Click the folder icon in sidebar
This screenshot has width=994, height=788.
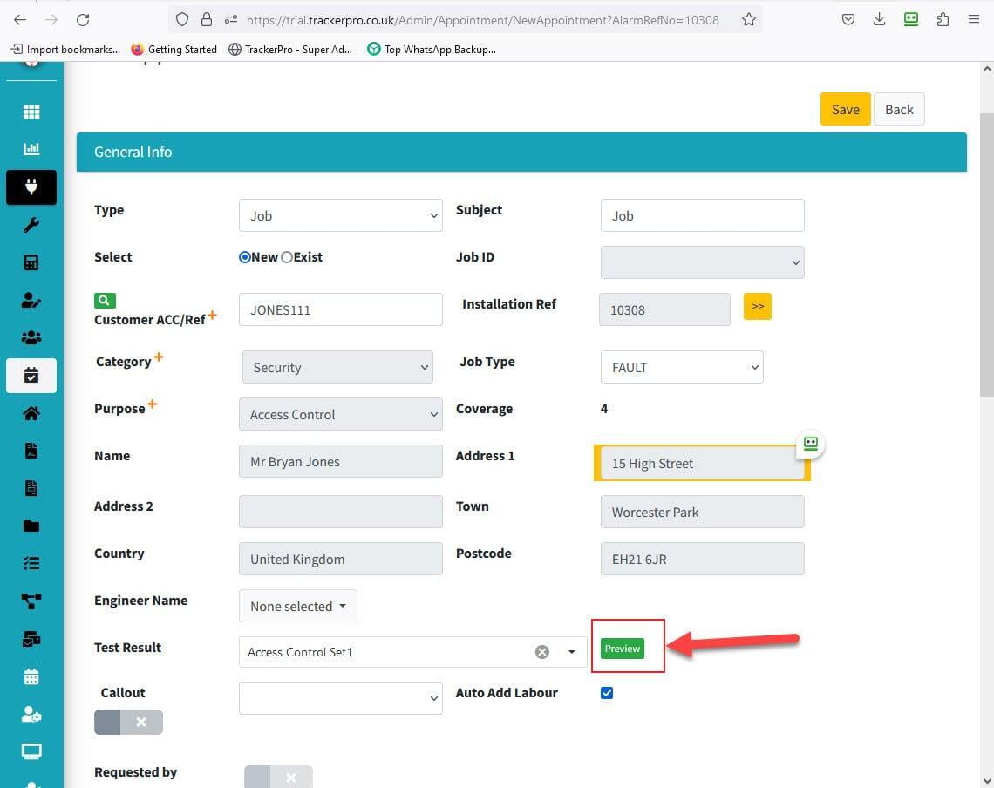[31, 526]
